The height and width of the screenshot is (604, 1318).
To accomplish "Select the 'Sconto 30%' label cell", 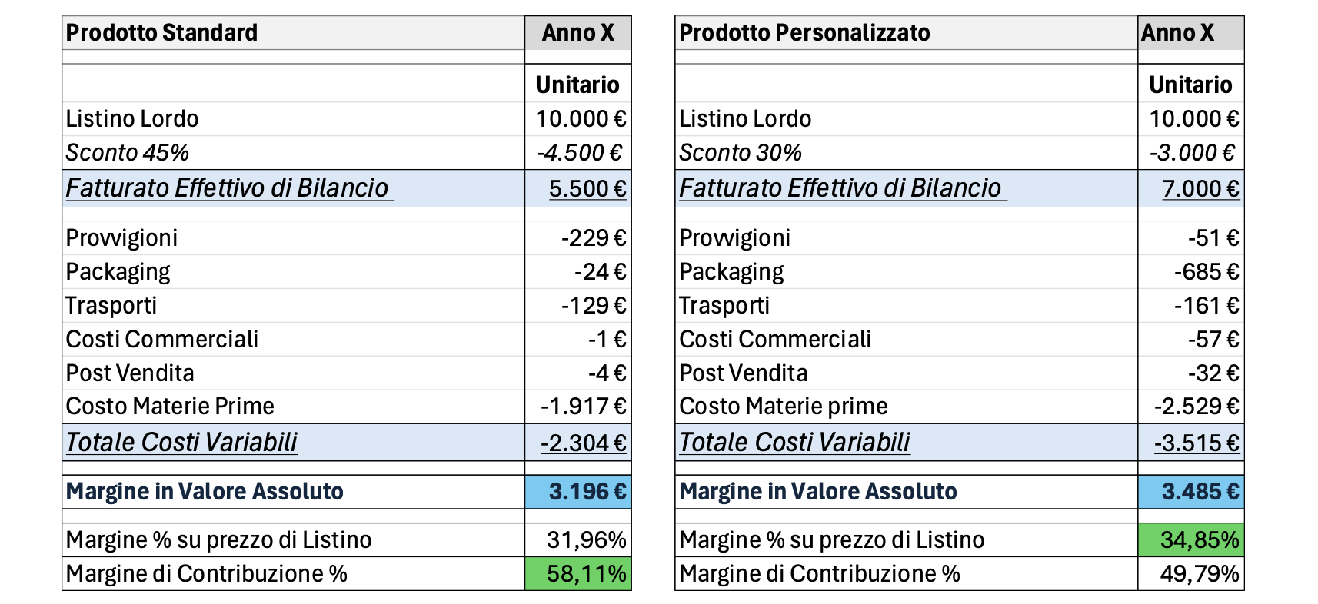I will (x=741, y=152).
